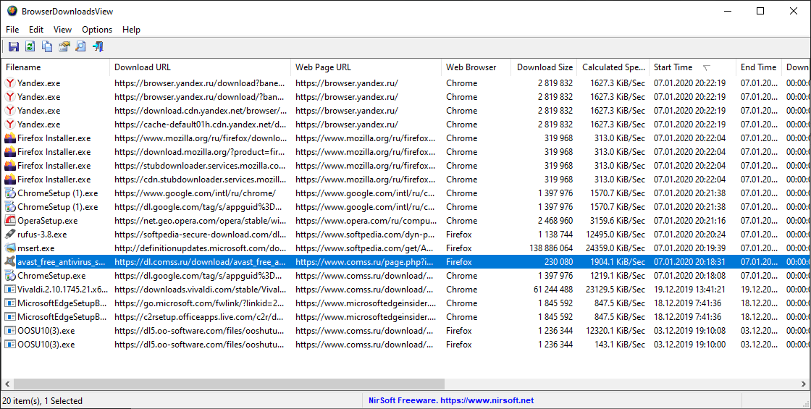
Task: Click the https://c2rsetup.officeapps.live.com download URL
Action: point(200,317)
